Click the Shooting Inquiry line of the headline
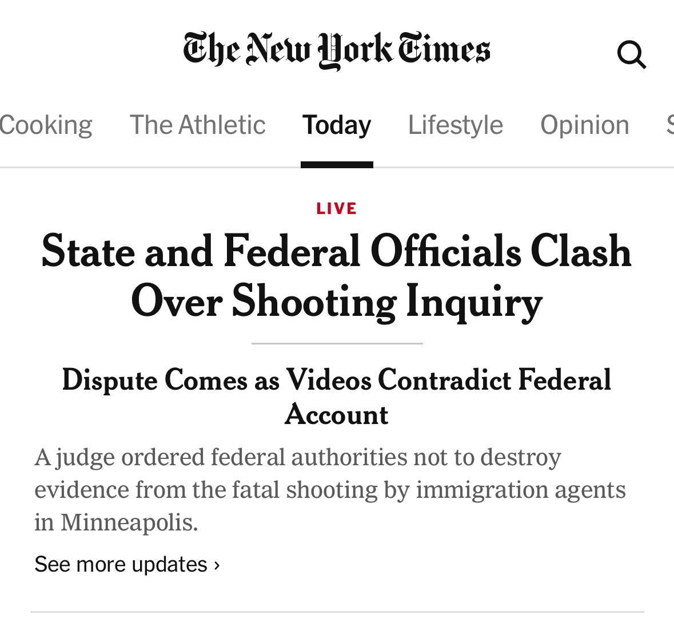This screenshot has height=626, width=674. click(337, 302)
